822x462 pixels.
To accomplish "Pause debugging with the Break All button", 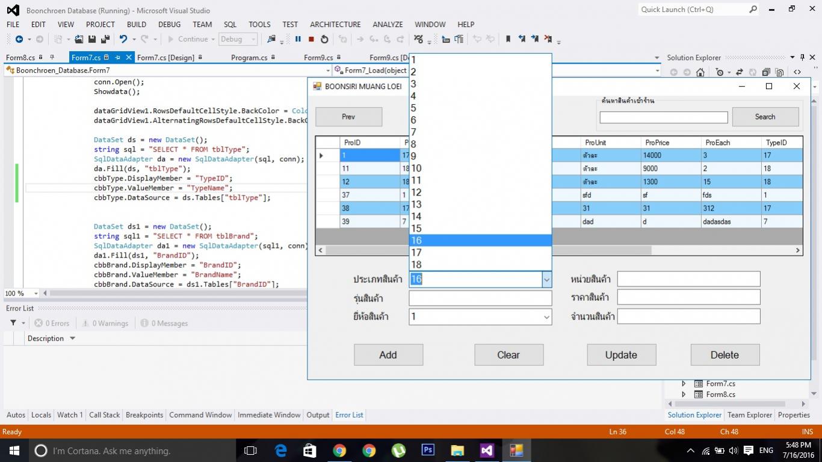I will pyautogui.click(x=298, y=39).
